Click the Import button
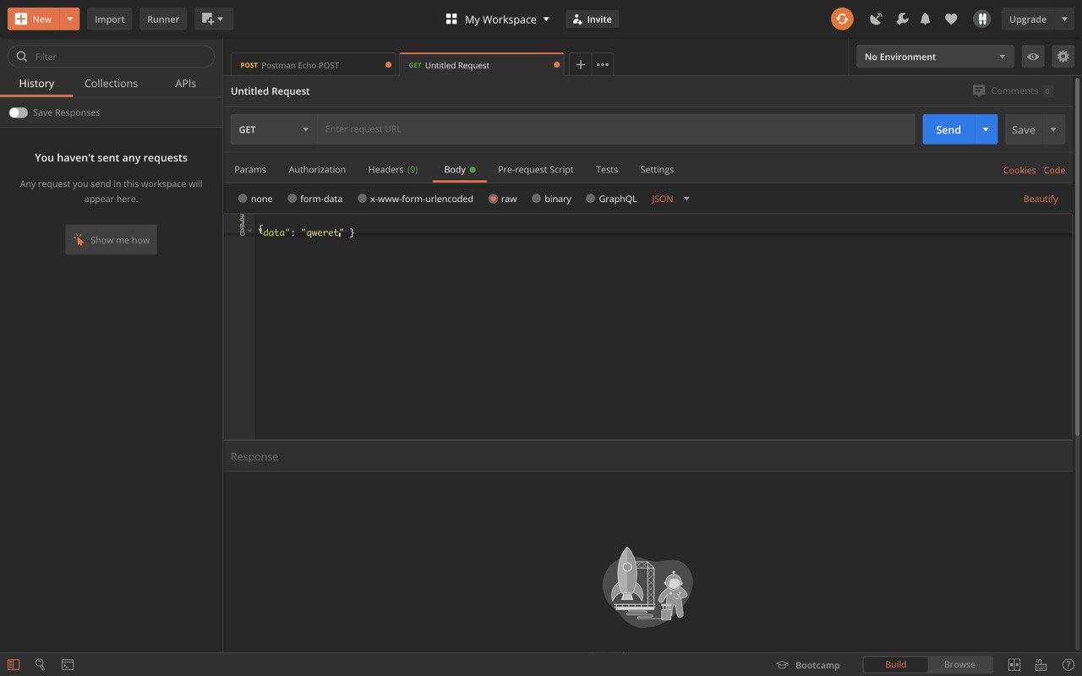This screenshot has height=676, width=1082. point(109,19)
